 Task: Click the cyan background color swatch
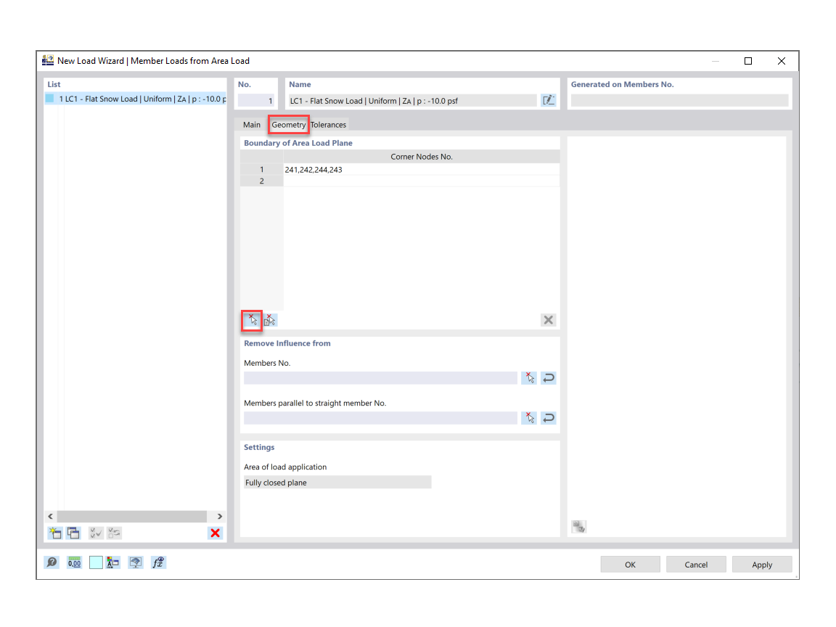[x=95, y=562]
